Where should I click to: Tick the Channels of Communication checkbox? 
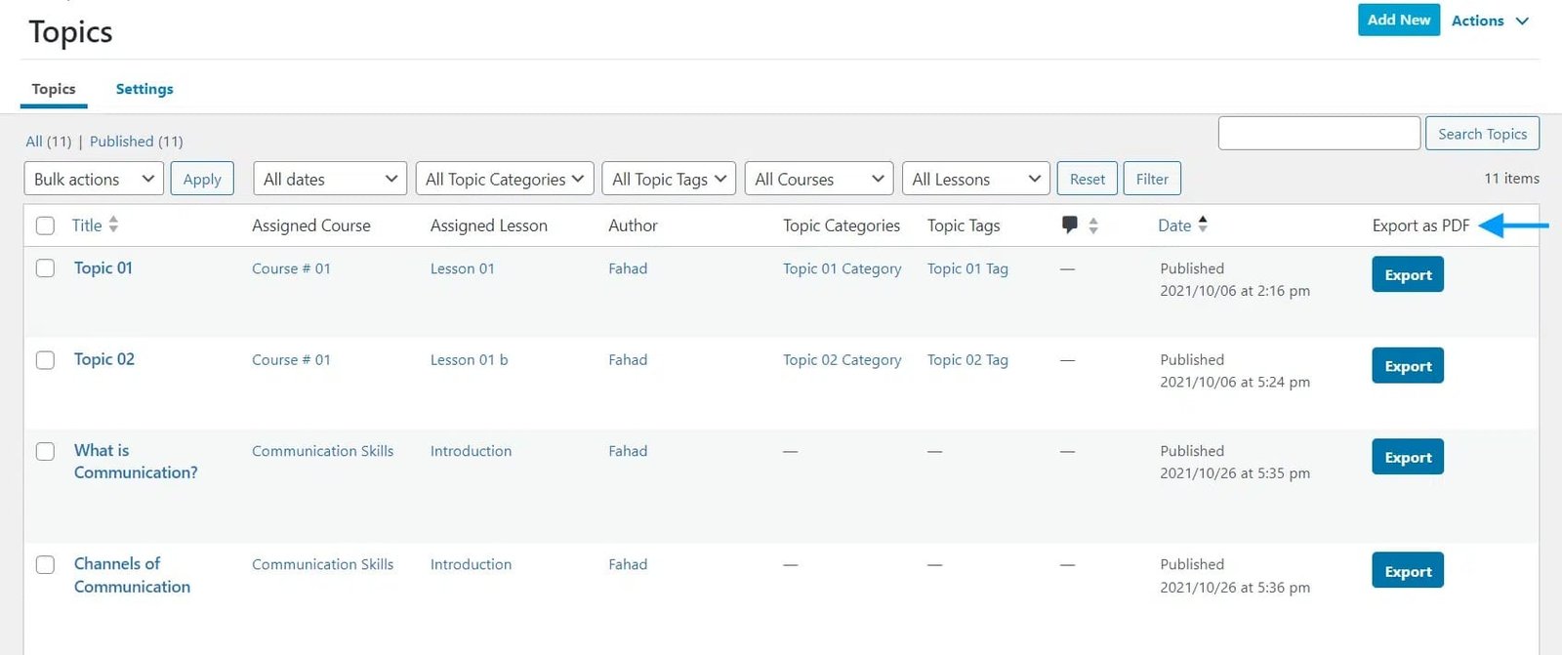45,564
